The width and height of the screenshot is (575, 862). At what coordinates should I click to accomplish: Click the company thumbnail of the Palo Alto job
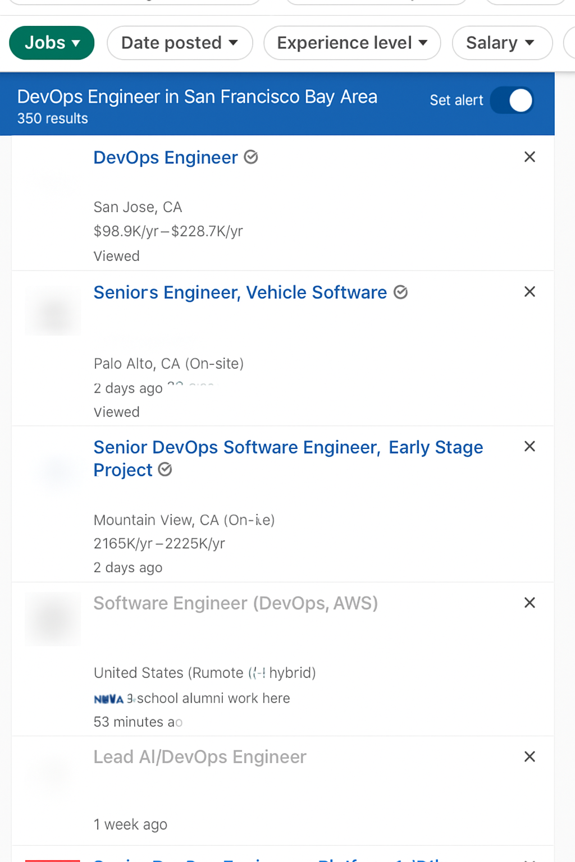(52, 311)
